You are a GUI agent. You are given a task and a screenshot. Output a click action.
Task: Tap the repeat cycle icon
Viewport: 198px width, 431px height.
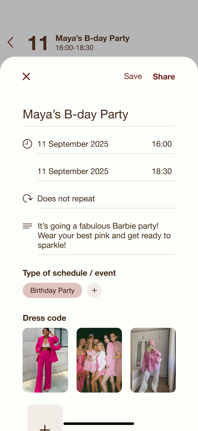pyautogui.click(x=28, y=199)
